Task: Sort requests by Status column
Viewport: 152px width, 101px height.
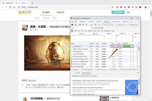Action: click(92, 43)
